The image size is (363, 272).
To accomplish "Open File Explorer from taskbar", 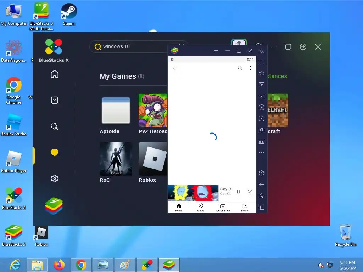I will pyautogui.click(x=37, y=265).
